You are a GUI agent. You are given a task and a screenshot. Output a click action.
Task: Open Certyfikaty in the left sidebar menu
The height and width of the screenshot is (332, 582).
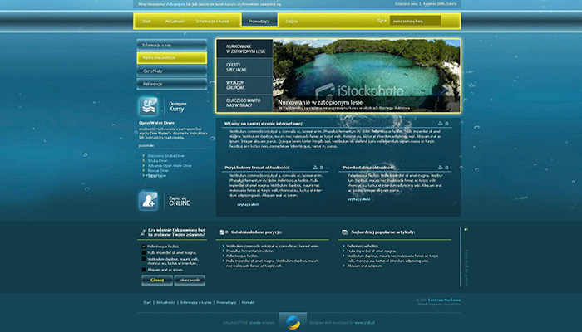point(171,71)
